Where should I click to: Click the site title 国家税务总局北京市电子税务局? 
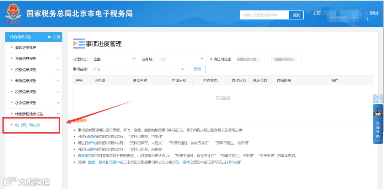tap(80, 13)
